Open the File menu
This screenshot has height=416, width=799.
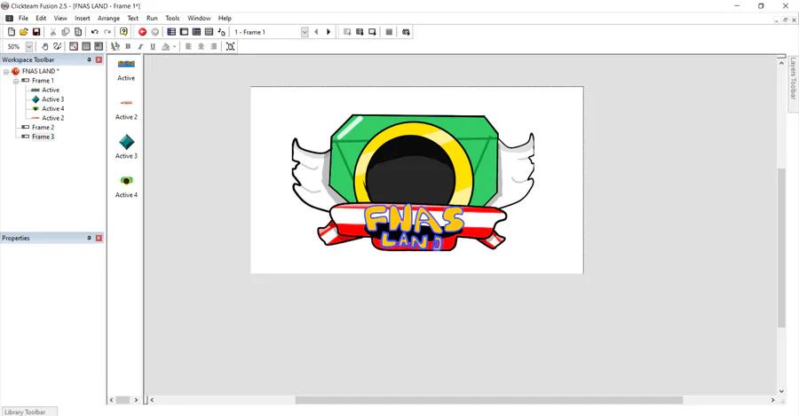coord(23,18)
